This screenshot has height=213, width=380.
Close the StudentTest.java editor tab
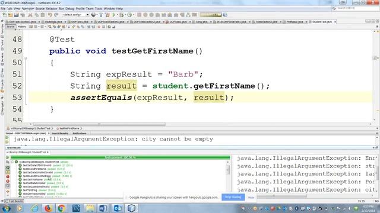335,22
